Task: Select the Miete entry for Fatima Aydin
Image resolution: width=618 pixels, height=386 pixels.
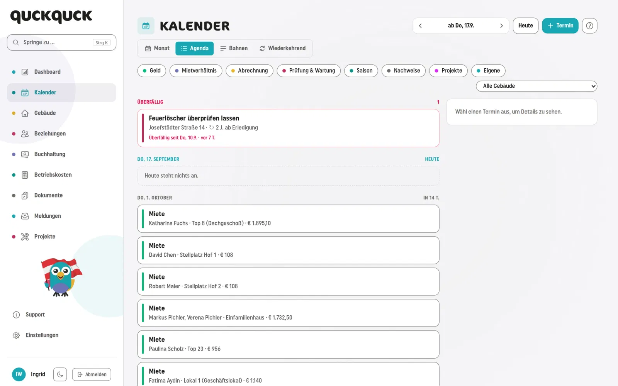Action: 288,374
